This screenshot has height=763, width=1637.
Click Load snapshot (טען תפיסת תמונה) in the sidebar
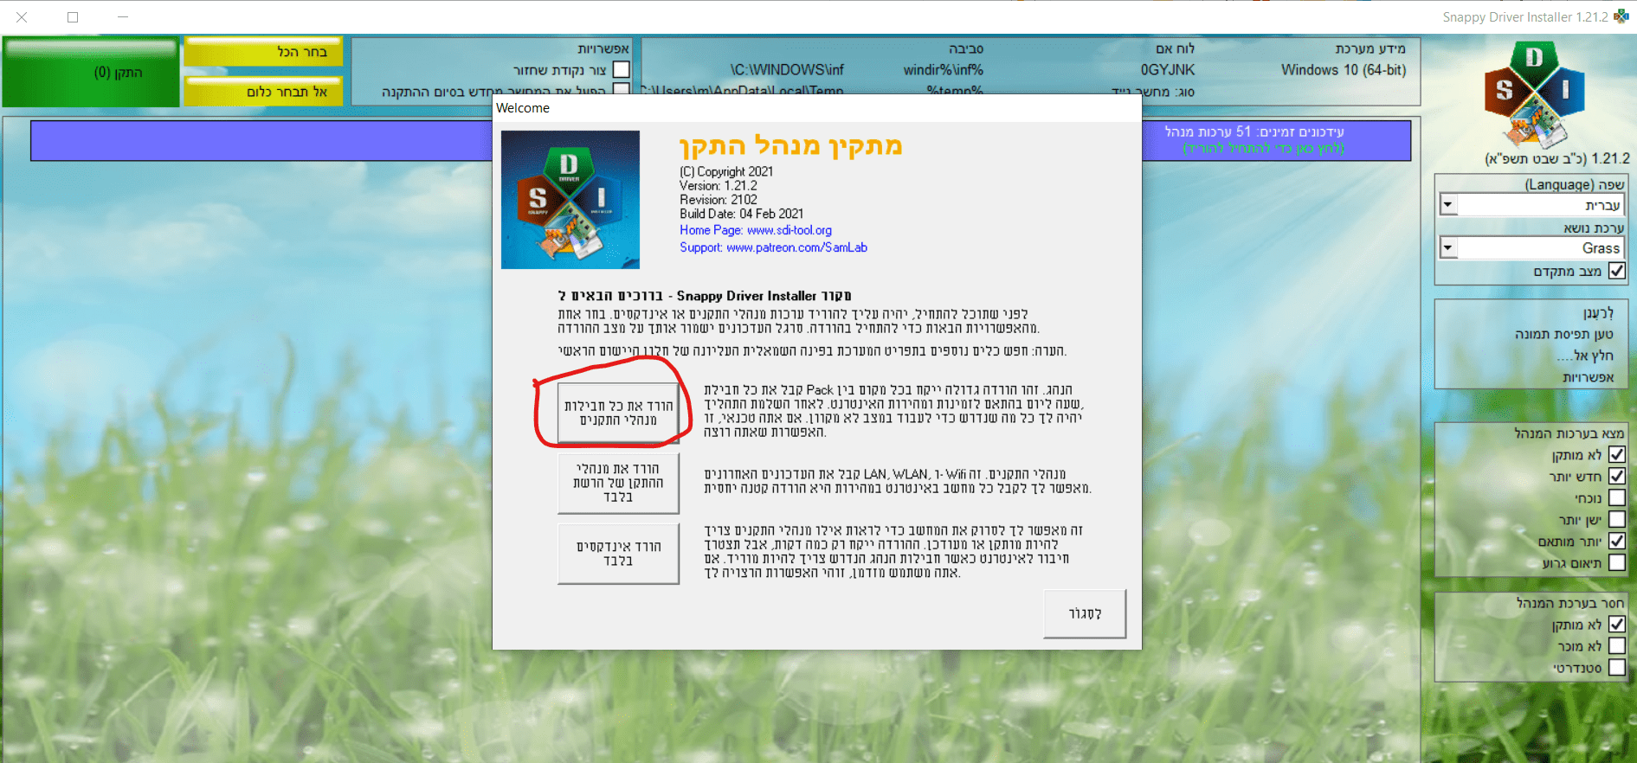1564,334
